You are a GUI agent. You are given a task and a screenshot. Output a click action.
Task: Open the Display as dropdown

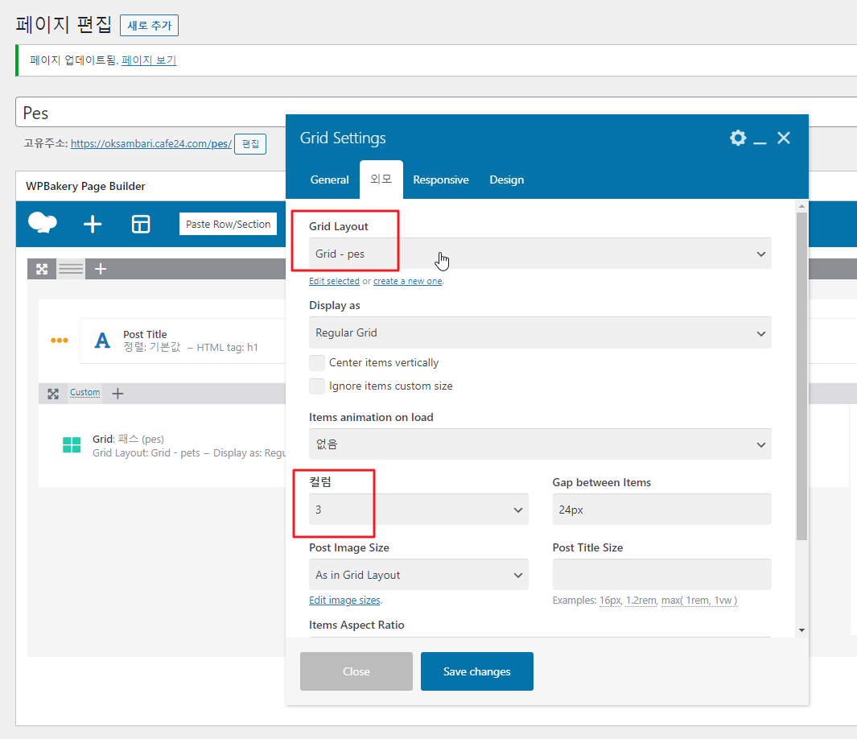540,333
